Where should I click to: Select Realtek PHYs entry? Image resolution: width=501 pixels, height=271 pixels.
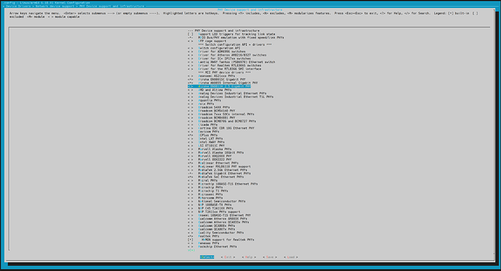click(203, 236)
